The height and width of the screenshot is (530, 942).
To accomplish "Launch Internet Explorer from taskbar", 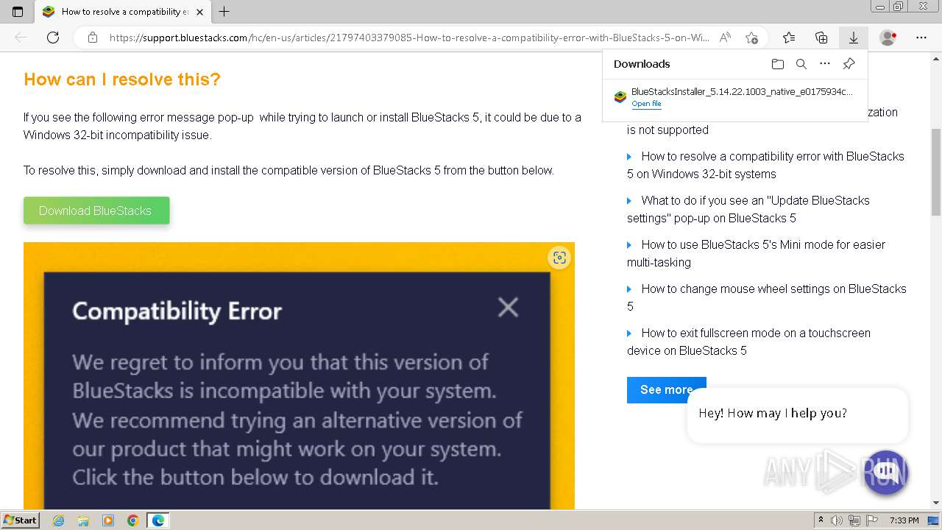I will pos(58,520).
